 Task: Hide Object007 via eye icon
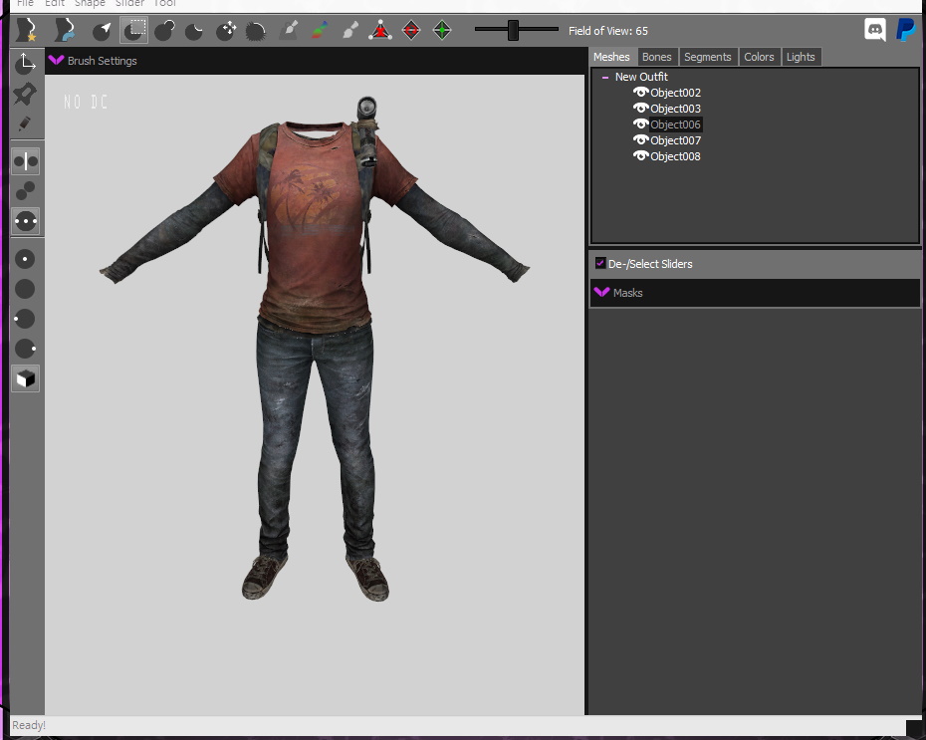pyautogui.click(x=641, y=140)
